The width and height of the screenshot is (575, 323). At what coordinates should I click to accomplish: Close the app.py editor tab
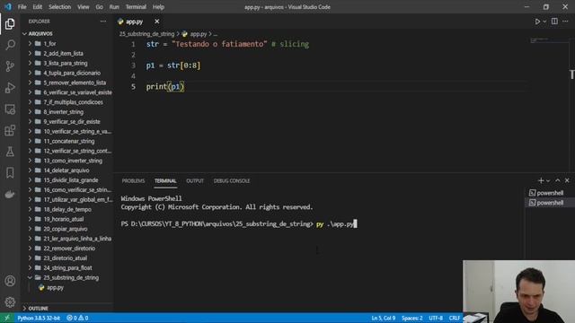[157, 22]
